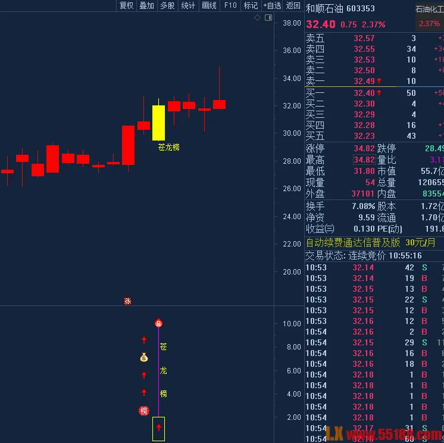Select the 多股 multi-stock view

167,6
